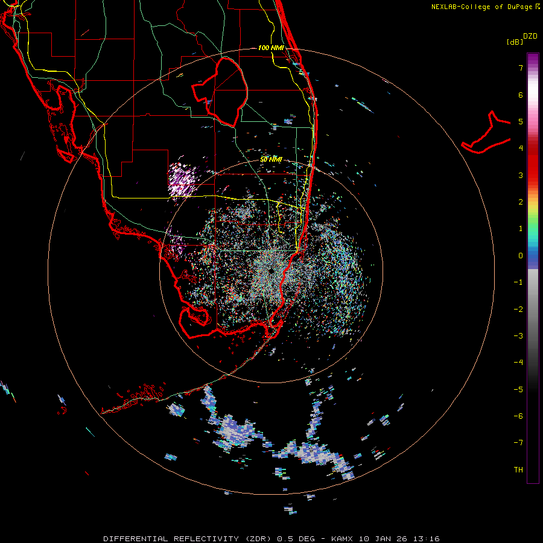543x543 pixels.
Task: Select the 0 tick label on color scale
Action: [x=521, y=256]
